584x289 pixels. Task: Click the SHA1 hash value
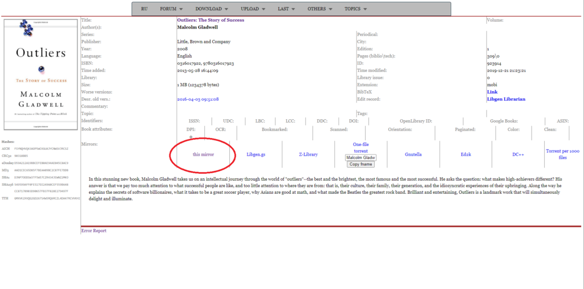click(41, 177)
